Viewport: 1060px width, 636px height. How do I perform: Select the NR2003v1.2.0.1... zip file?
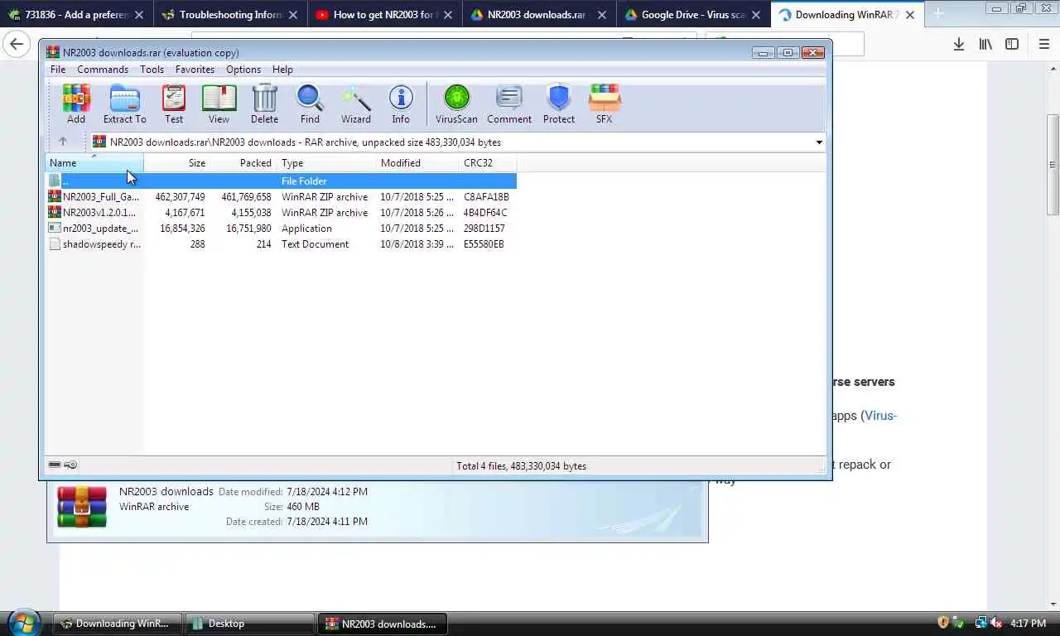(282, 213)
